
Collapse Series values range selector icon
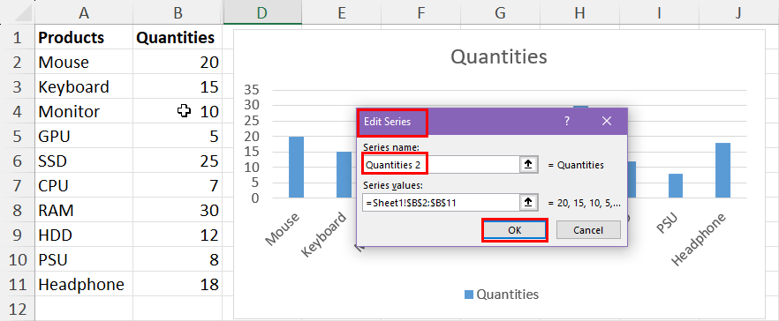pos(528,203)
